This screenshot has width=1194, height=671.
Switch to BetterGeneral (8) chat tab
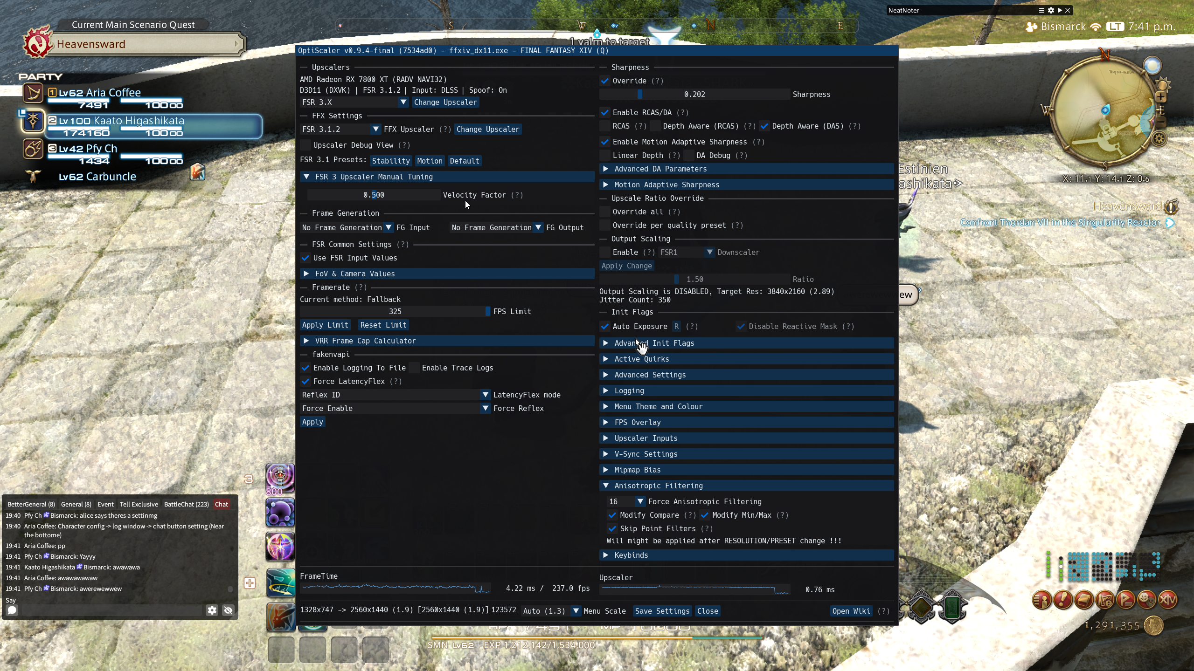(x=31, y=504)
